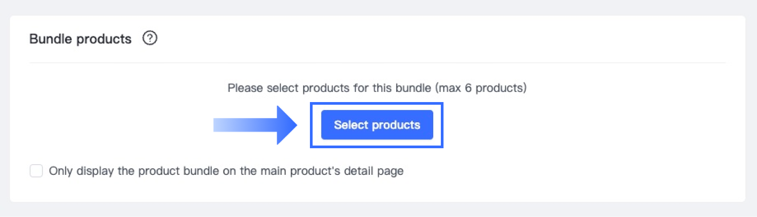Click the help icon next to Bundle products
Image resolution: width=757 pixels, height=217 pixels.
tap(150, 38)
